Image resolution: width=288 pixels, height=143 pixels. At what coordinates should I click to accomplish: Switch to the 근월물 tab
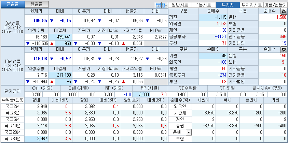[13, 4]
